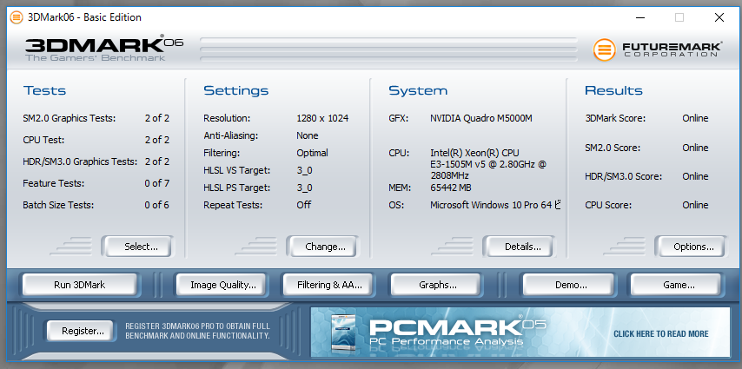The width and height of the screenshot is (742, 369).
Task: Close the 3DMark06 window
Action: [719, 17]
